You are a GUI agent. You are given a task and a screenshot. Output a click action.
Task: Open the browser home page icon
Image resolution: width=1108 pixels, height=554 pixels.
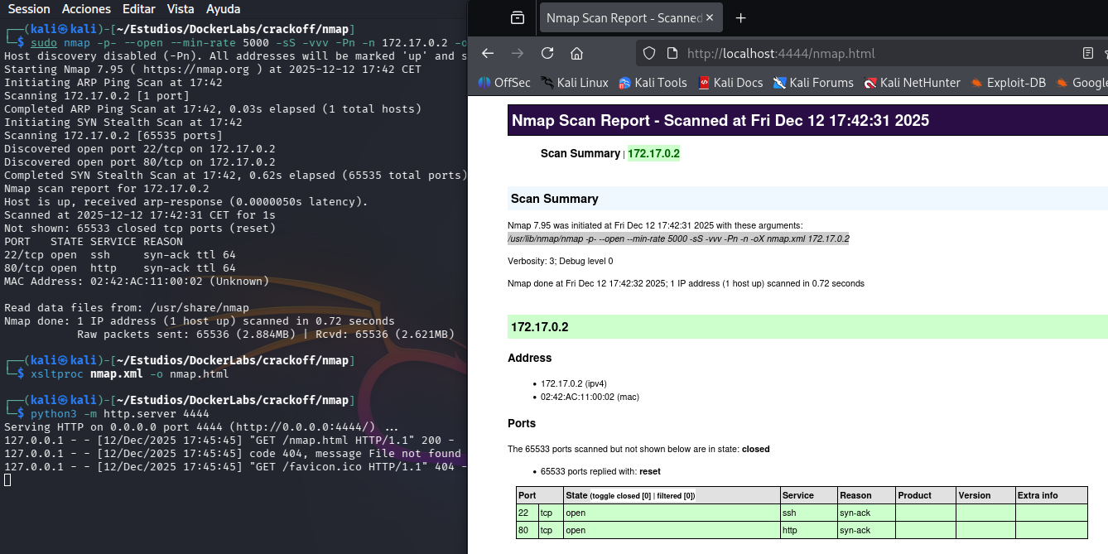point(577,53)
